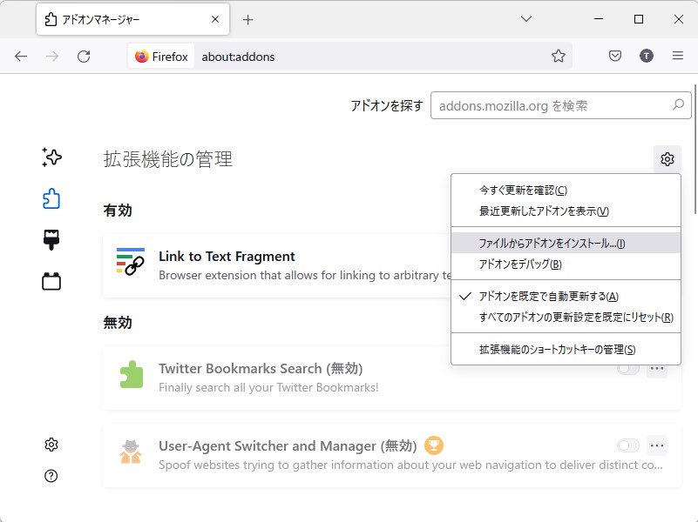Image resolution: width=698 pixels, height=522 pixels.
Task: Click the account profile icon in the toolbar
Action: click(646, 55)
